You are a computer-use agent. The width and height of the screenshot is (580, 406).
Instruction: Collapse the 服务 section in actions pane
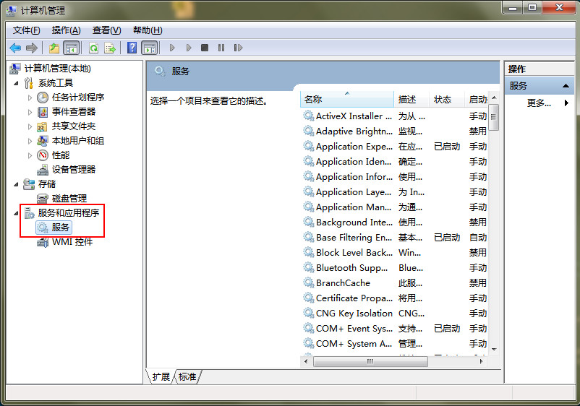point(566,86)
